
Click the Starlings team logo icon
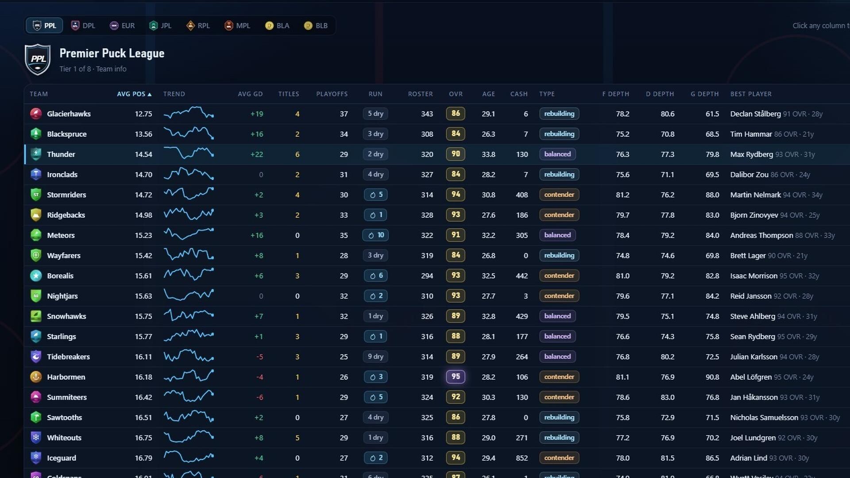point(36,336)
